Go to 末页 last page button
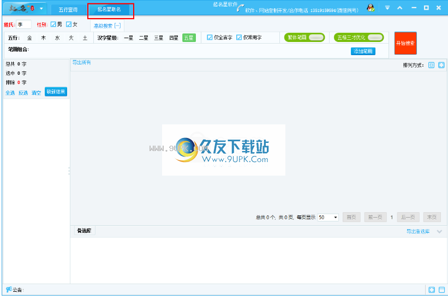448x300 pixels. click(x=432, y=217)
